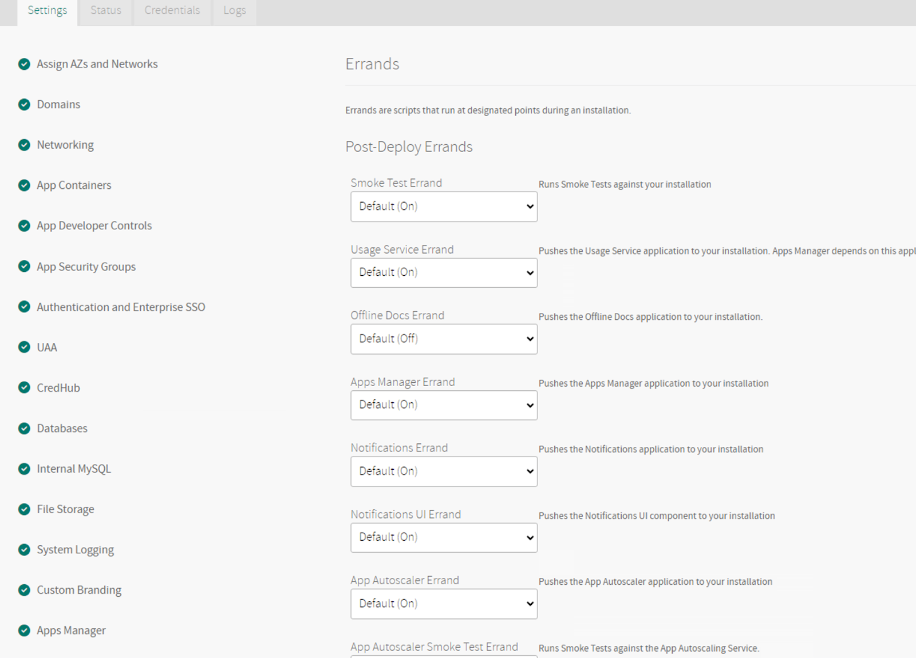This screenshot has width=916, height=658.
Task: Go to the Databases settings
Action: (62, 428)
